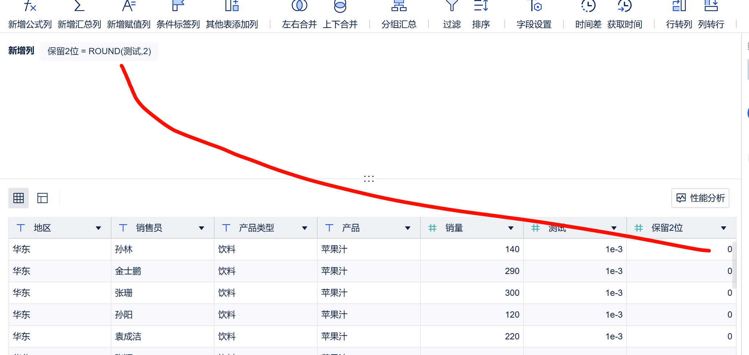749x355 pixels.
Task: Click the 上下合并 union icon
Action: click(x=340, y=6)
